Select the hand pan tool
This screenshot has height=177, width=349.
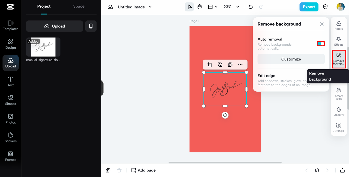(200, 7)
